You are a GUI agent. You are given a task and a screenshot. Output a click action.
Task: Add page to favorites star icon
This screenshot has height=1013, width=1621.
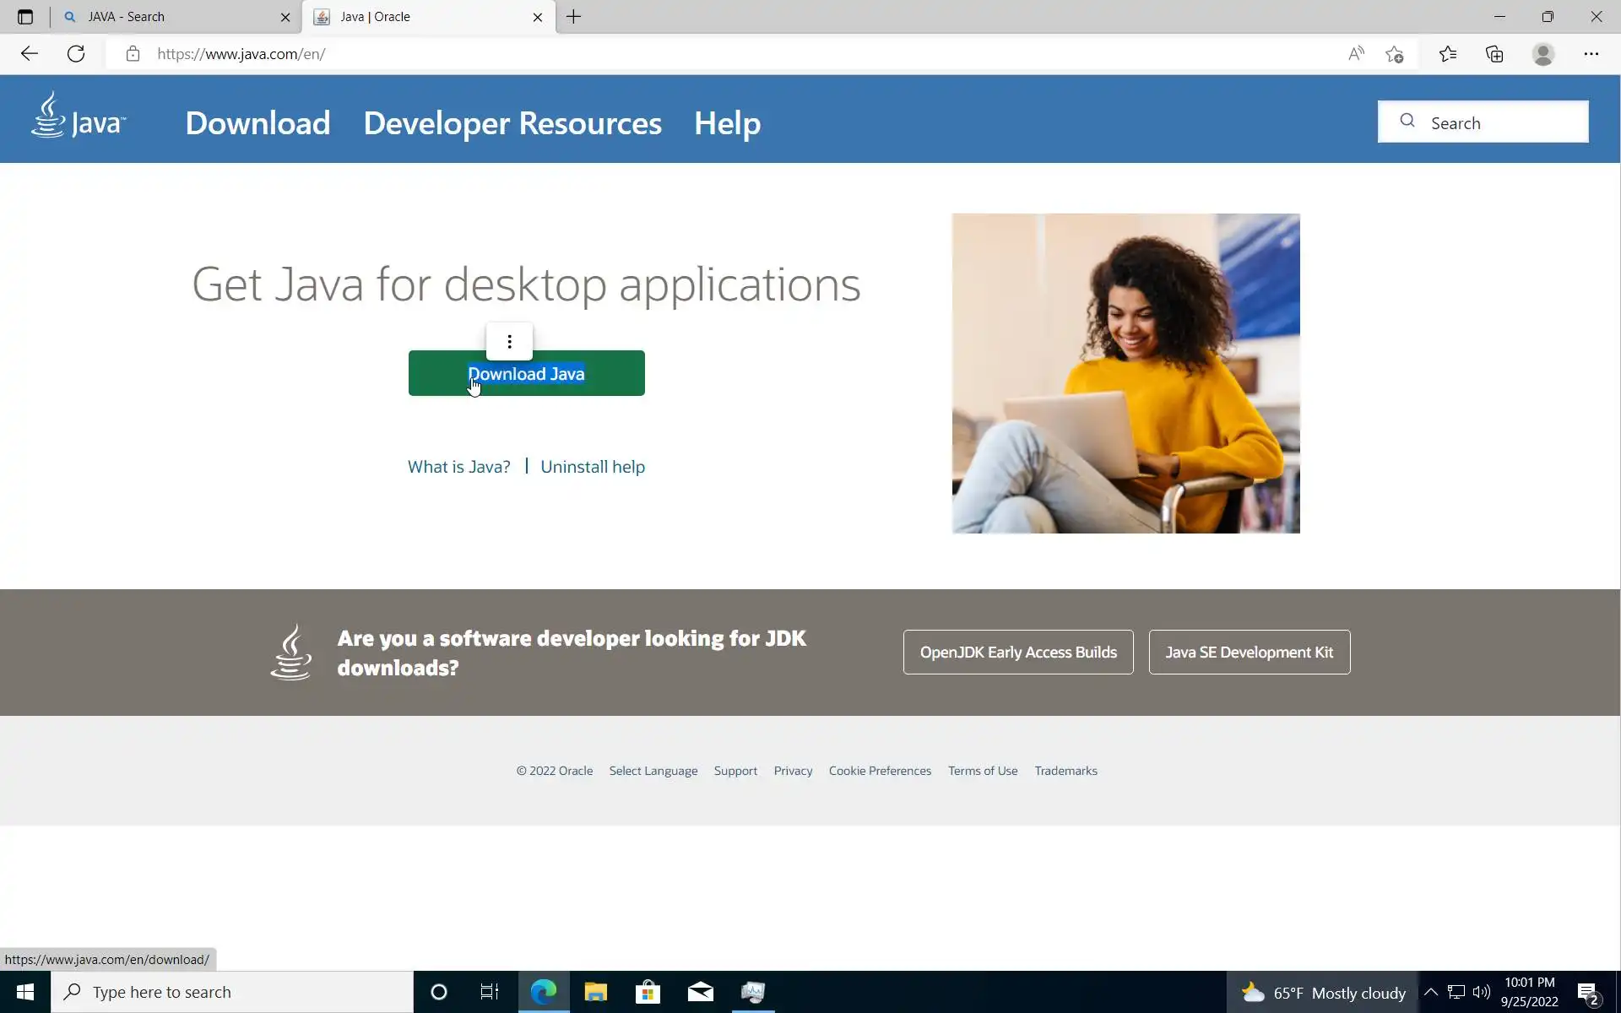1395,54
